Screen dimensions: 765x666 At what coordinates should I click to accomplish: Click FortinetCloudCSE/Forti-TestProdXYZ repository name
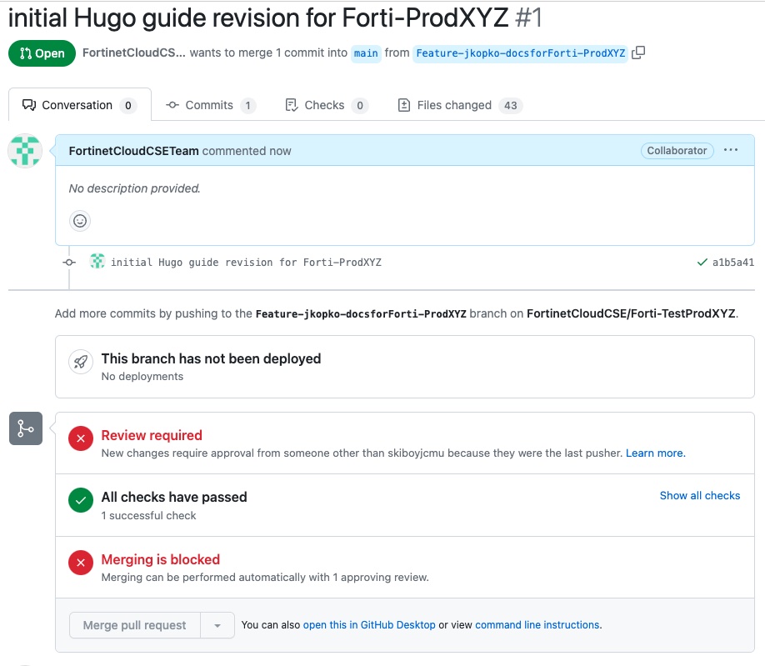coord(631,313)
